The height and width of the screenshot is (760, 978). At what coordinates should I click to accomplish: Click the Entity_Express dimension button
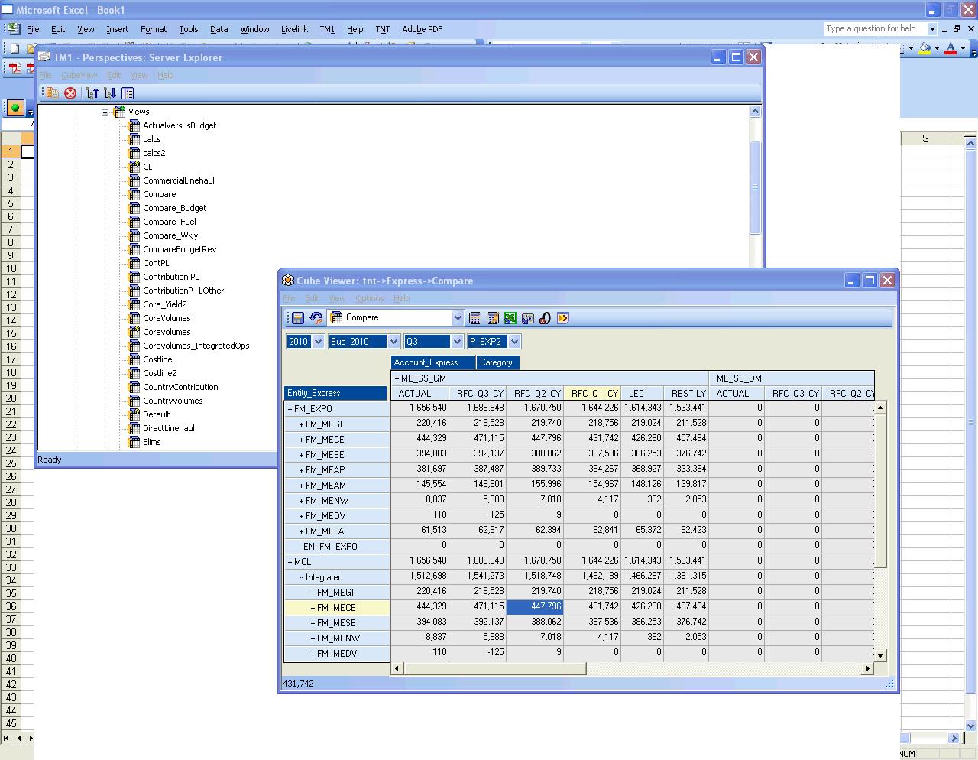pos(336,393)
